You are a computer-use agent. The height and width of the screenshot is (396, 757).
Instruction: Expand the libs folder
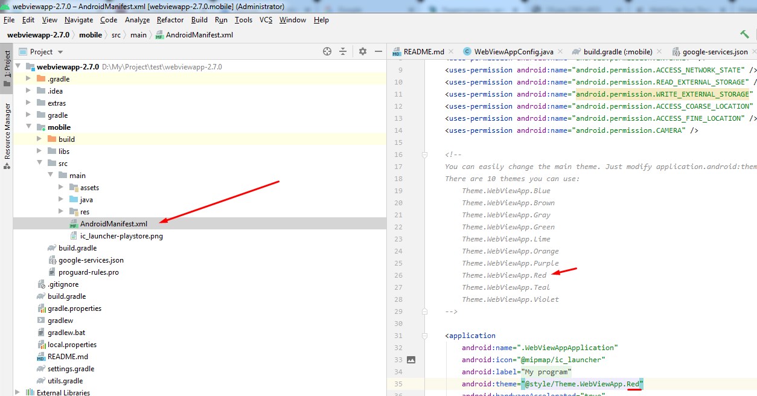[39, 152]
